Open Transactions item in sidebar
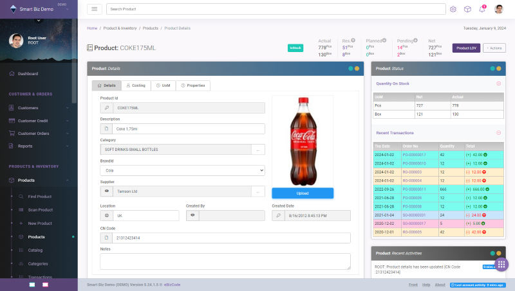The height and width of the screenshot is (291, 515). (x=40, y=277)
